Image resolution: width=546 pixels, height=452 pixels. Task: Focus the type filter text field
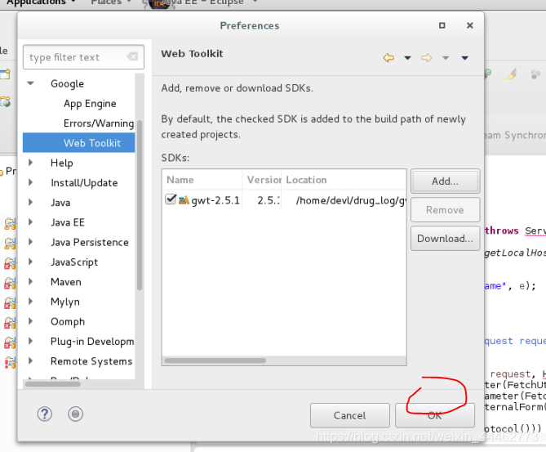[83, 57]
